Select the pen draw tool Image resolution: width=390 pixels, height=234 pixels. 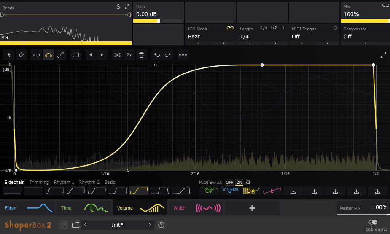coord(21,55)
